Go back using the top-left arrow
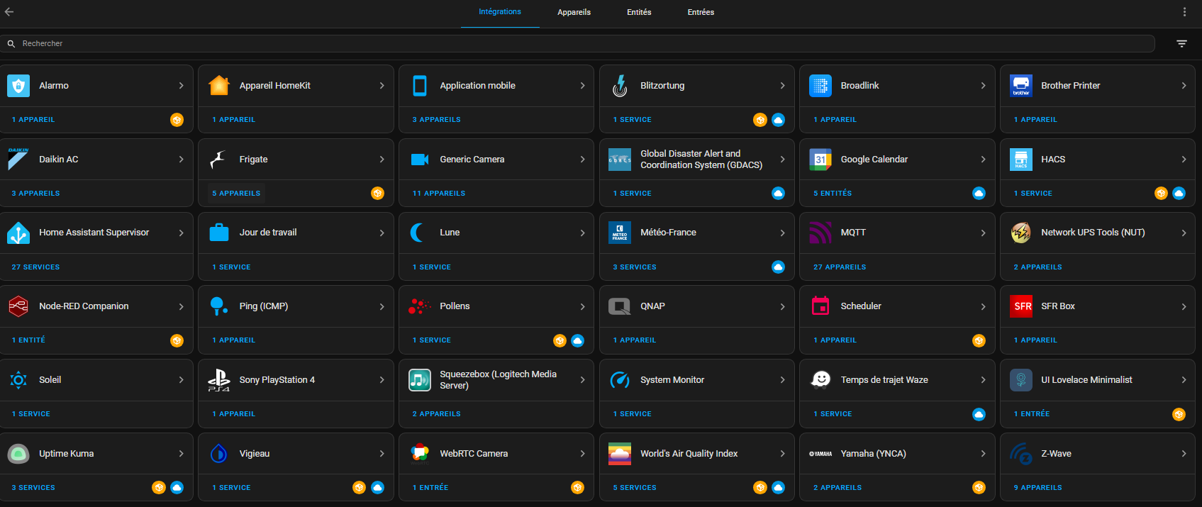1202x507 pixels. click(9, 12)
